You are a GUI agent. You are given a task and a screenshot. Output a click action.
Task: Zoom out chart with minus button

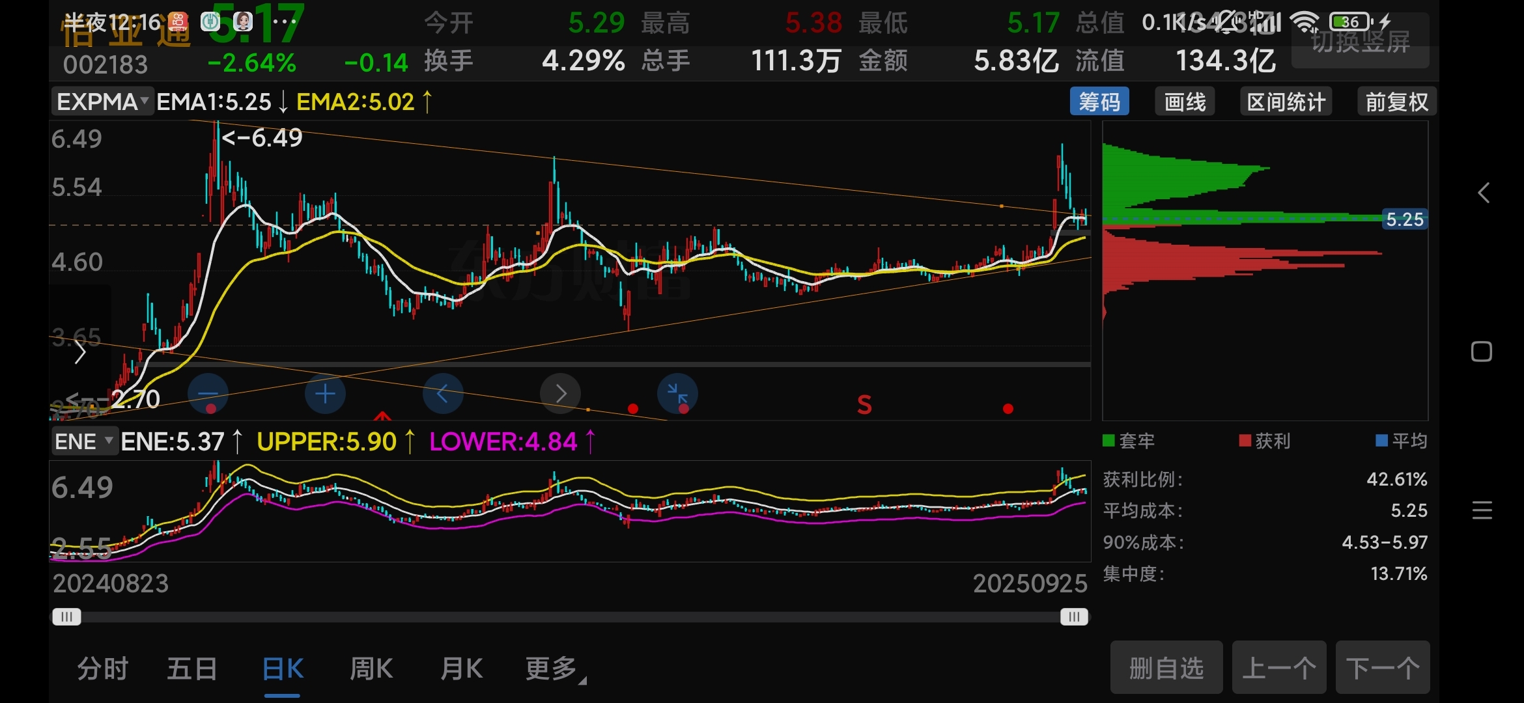[x=208, y=394]
